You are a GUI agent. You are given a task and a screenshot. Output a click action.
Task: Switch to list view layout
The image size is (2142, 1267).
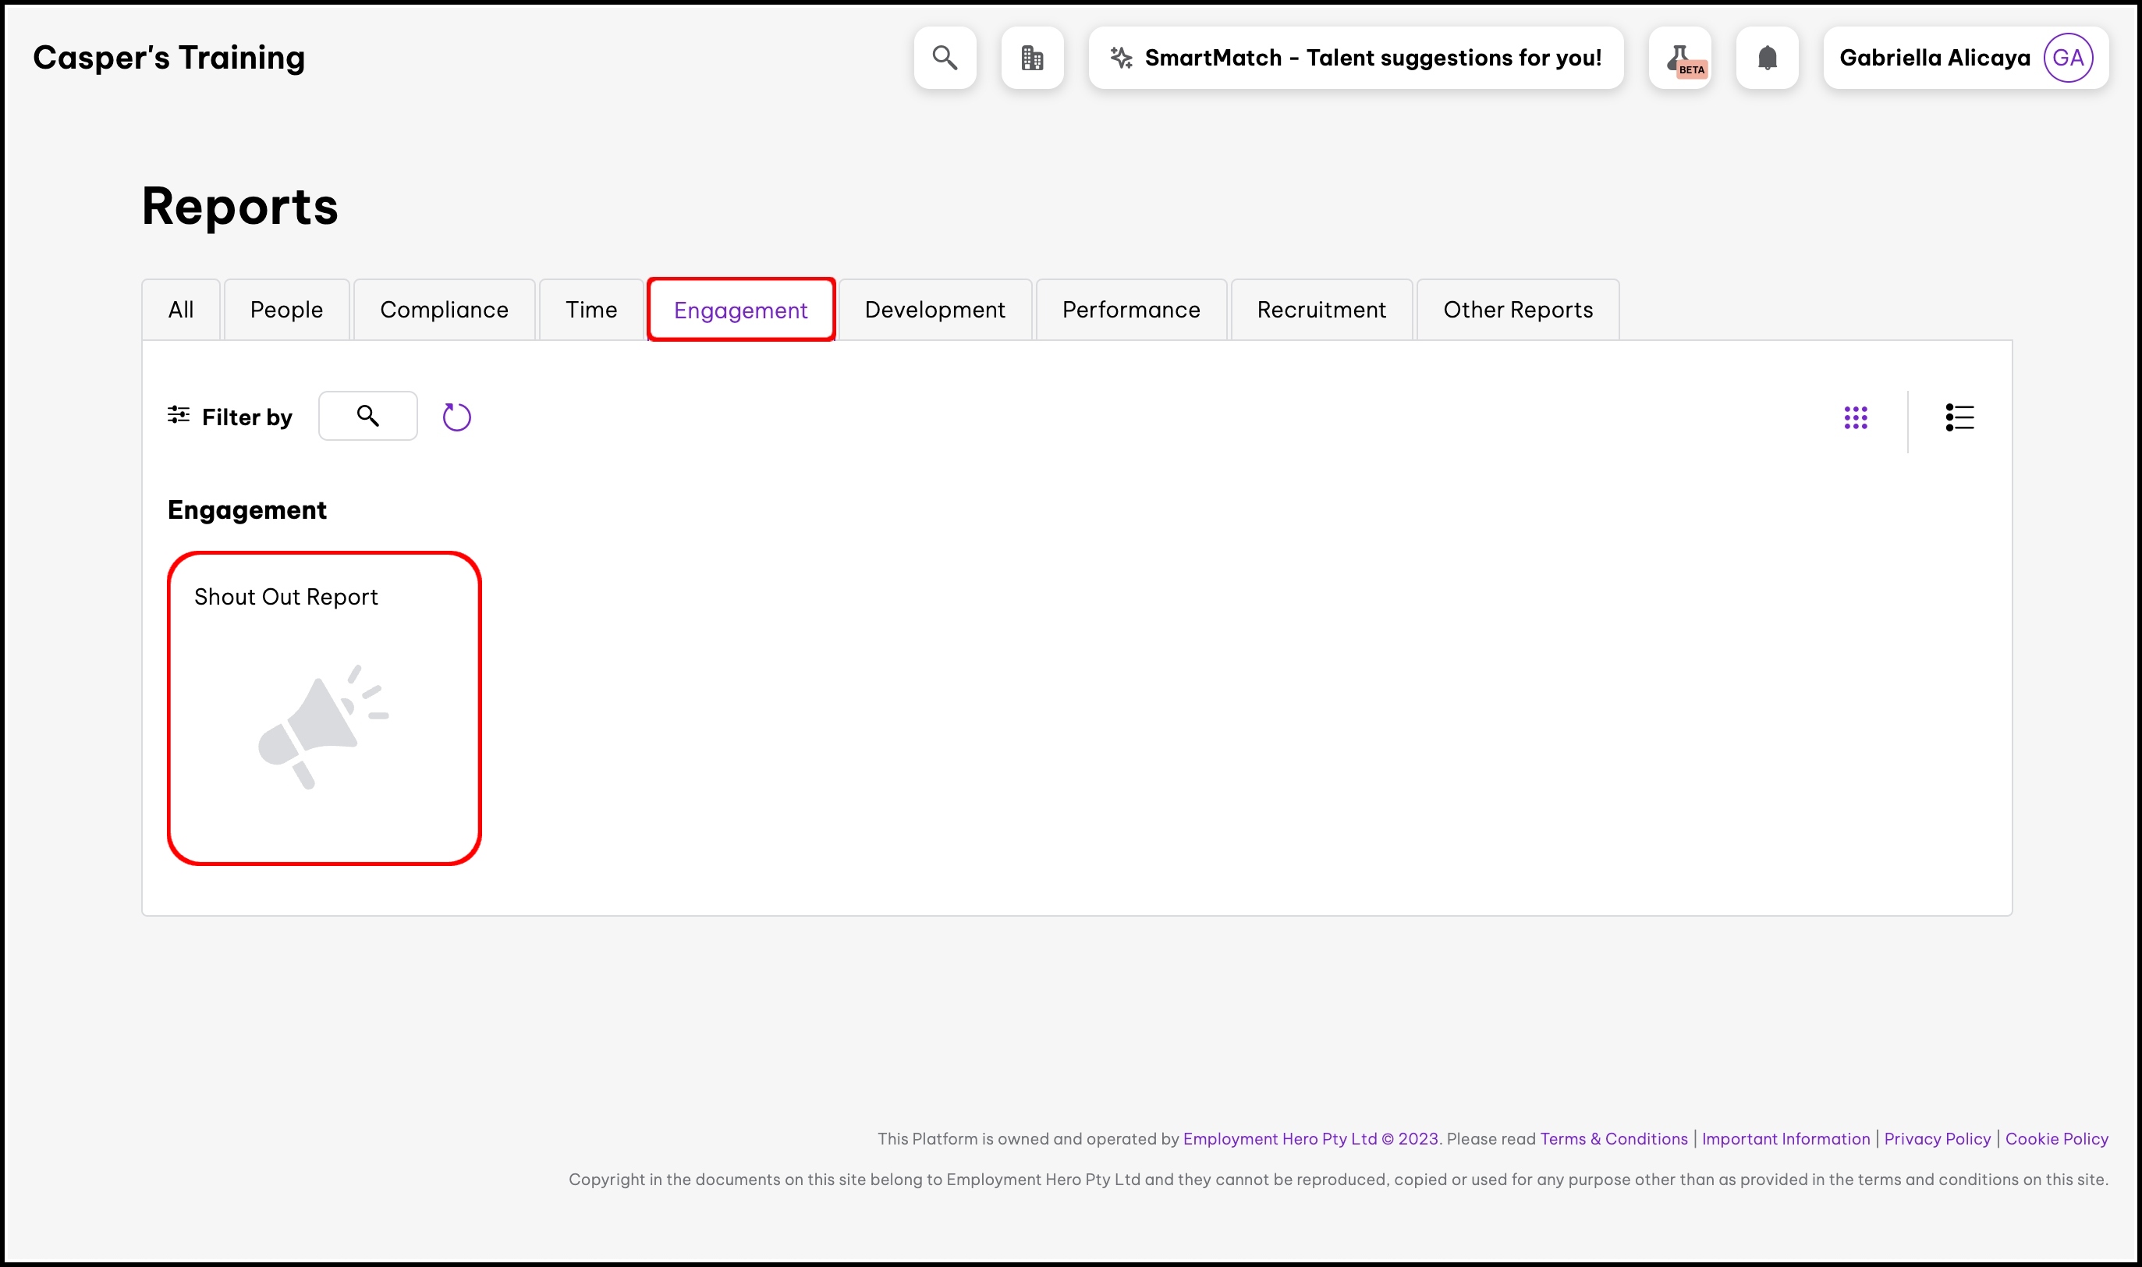tap(1959, 417)
